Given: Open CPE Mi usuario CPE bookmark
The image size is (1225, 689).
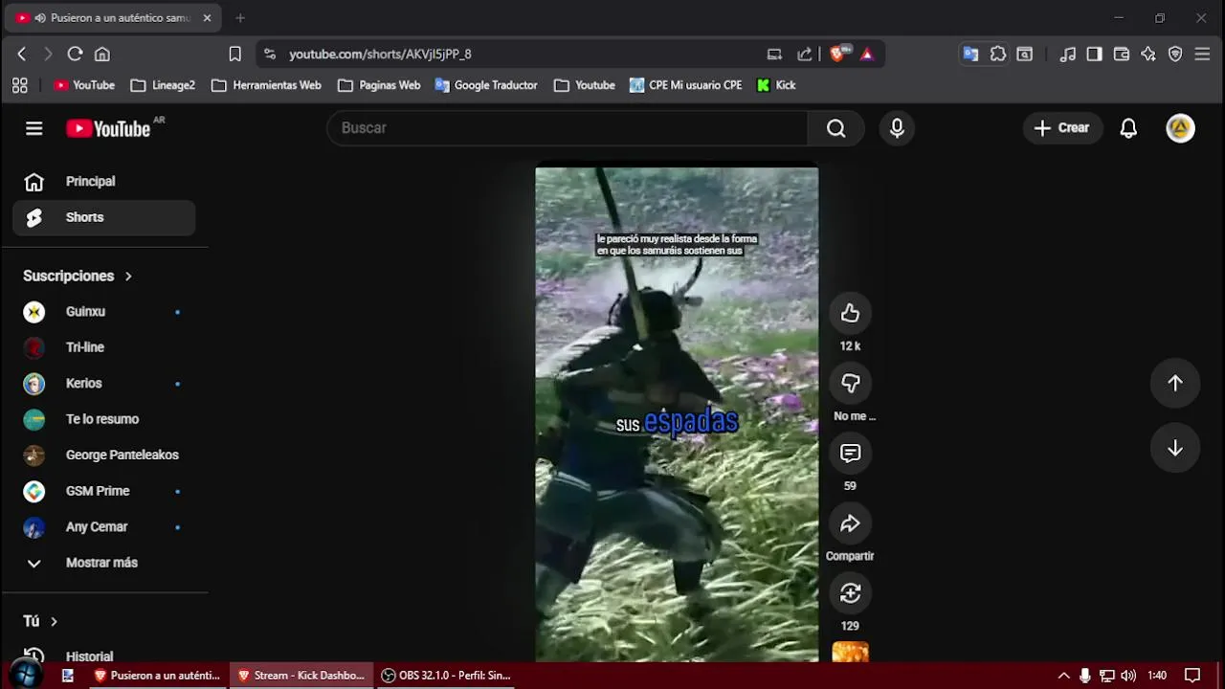Looking at the screenshot, I should 685,85.
